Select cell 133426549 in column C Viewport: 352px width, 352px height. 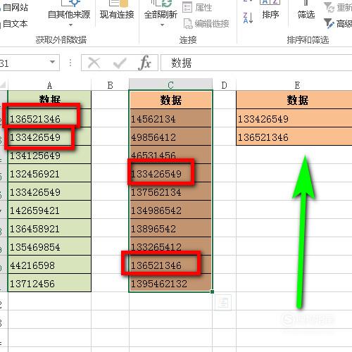pos(170,173)
